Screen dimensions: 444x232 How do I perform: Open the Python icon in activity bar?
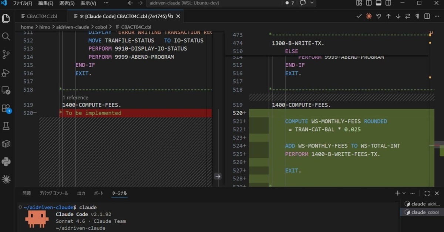pyautogui.click(x=6, y=162)
